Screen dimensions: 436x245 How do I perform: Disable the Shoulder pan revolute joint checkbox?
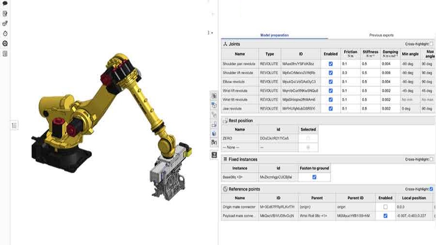(330, 64)
